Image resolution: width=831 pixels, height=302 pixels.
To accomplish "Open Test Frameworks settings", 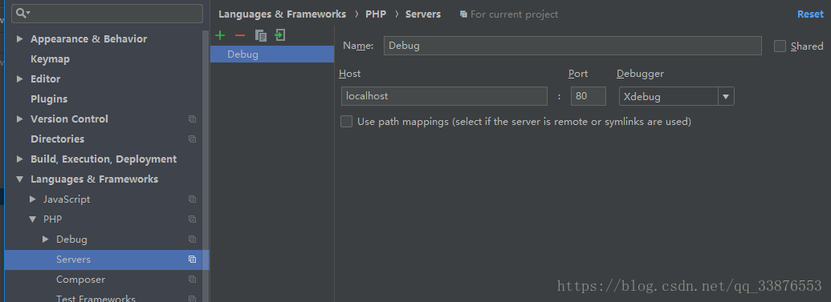I will 96,299.
